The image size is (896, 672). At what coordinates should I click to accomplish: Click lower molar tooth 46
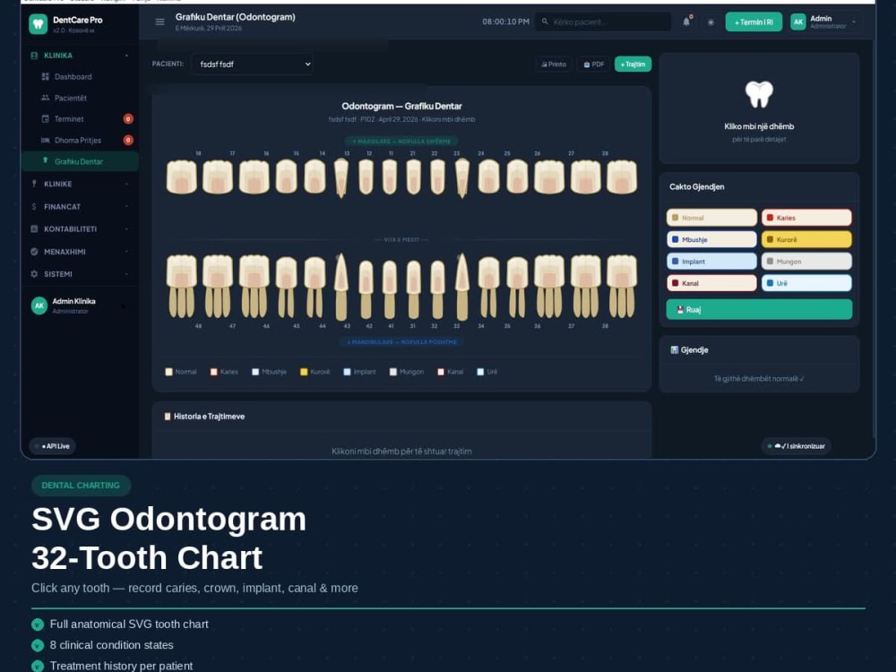[x=254, y=286]
